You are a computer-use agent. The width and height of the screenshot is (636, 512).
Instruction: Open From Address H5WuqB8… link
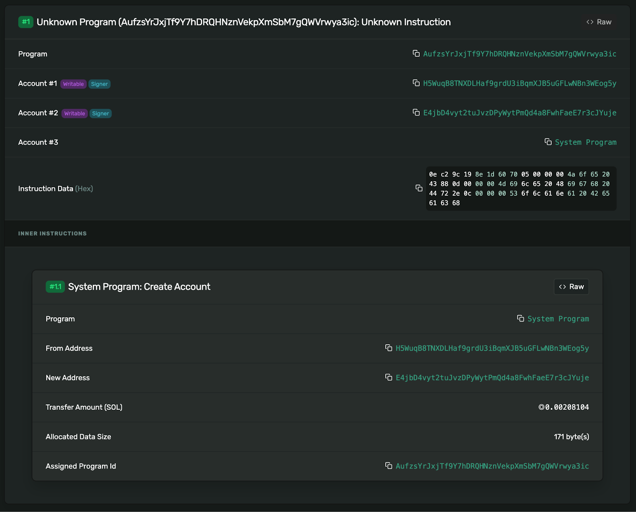click(x=492, y=348)
